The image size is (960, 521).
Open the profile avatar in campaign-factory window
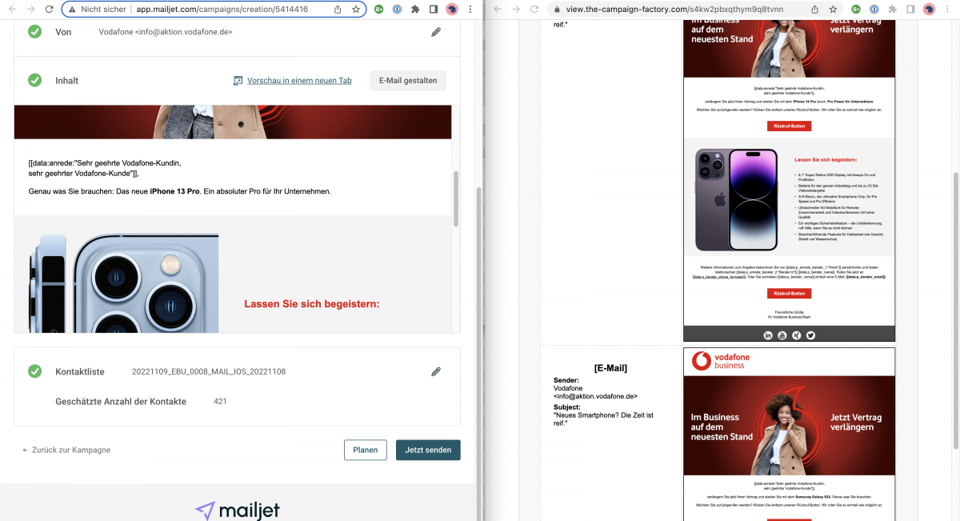[x=929, y=10]
